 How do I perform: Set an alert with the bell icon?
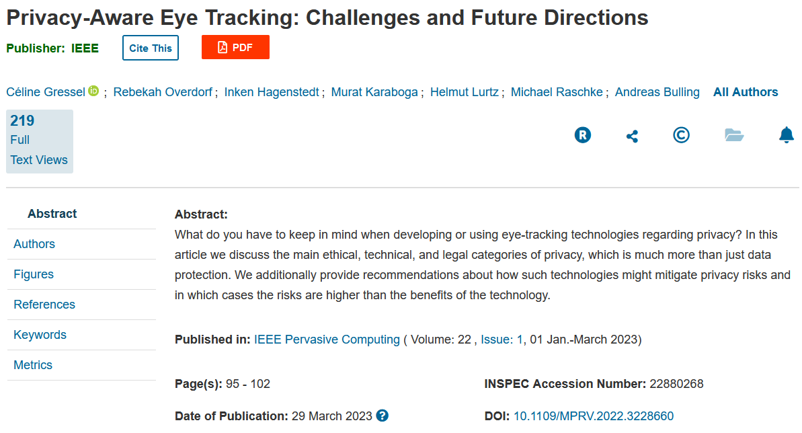click(786, 135)
